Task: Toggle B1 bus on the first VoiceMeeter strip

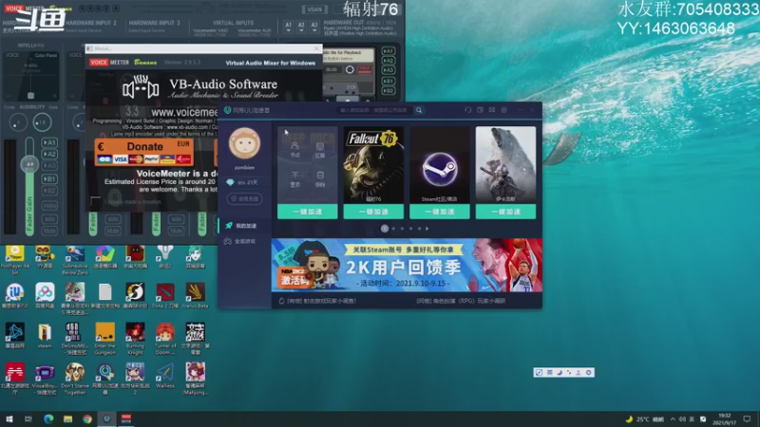Action: (49, 179)
